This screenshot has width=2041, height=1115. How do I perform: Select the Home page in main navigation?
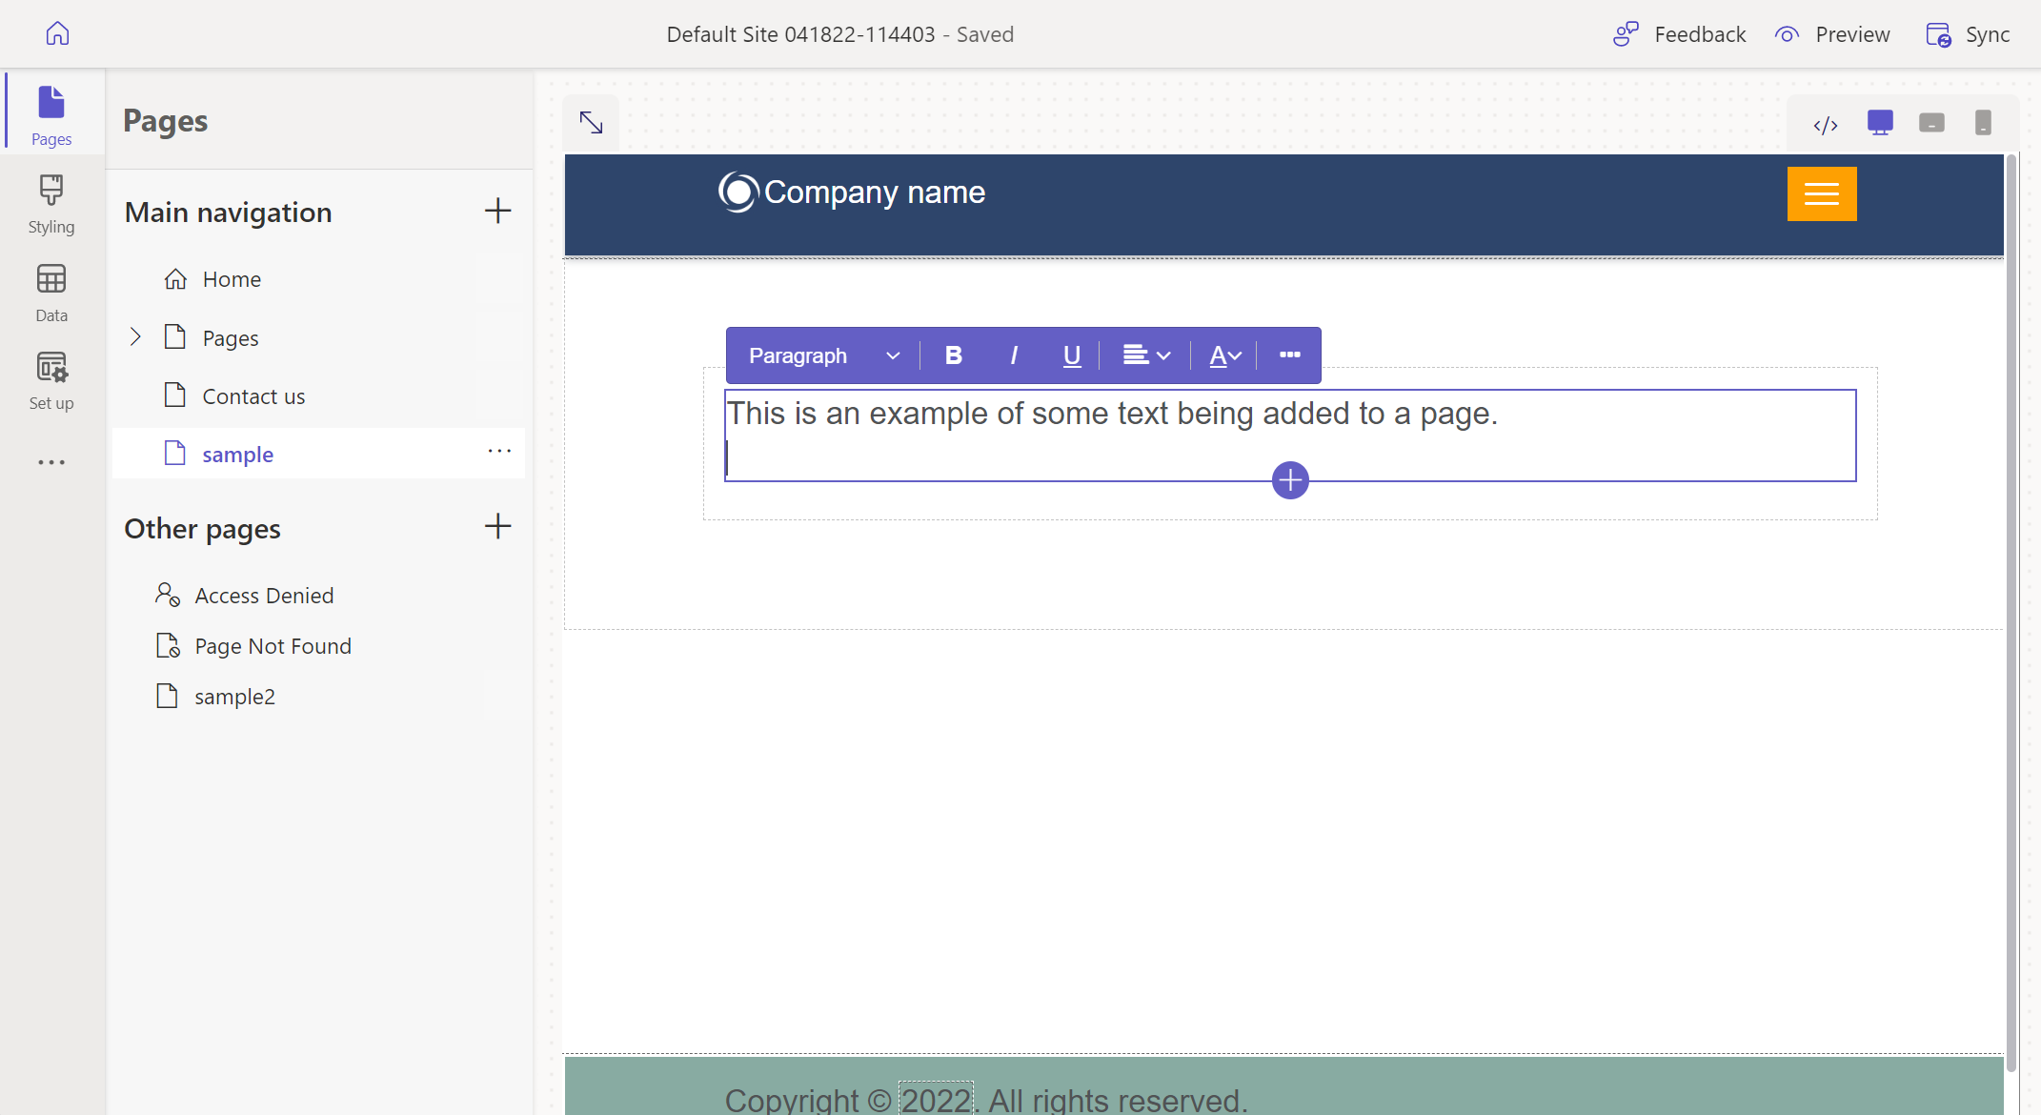coord(230,278)
